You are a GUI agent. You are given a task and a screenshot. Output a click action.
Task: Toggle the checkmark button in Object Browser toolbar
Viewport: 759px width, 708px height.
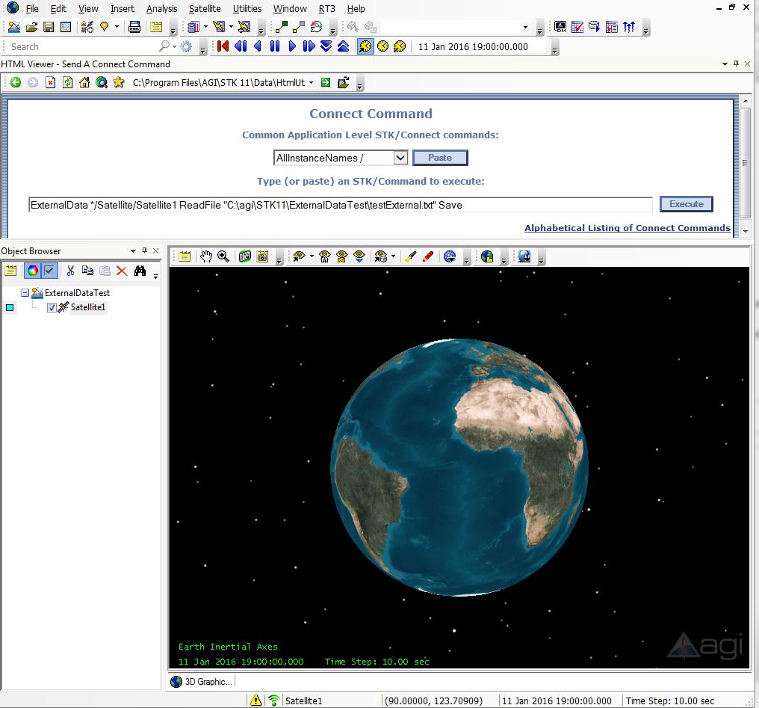point(49,270)
